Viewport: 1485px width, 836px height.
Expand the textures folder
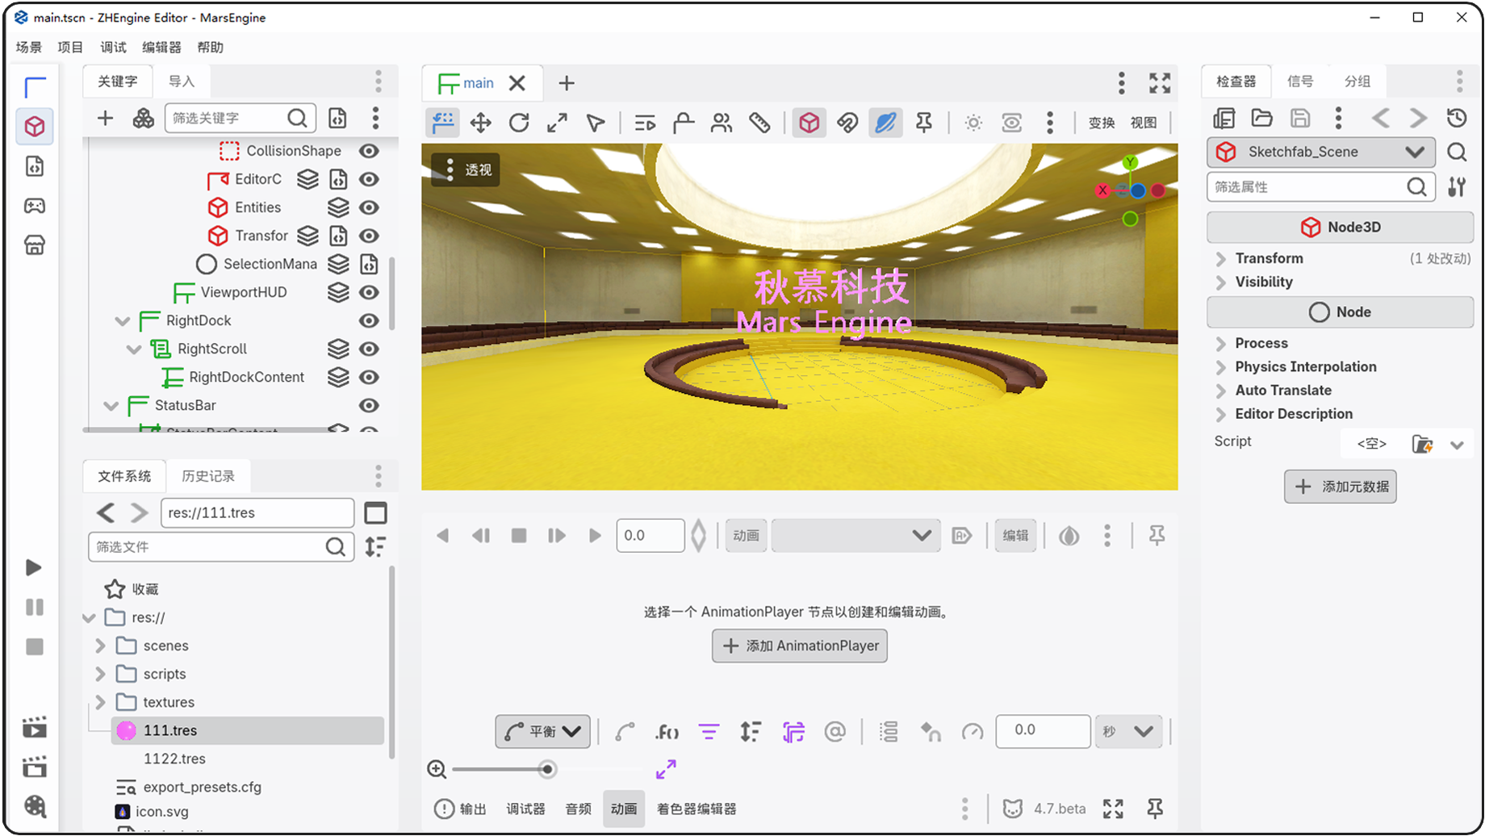[x=101, y=702]
